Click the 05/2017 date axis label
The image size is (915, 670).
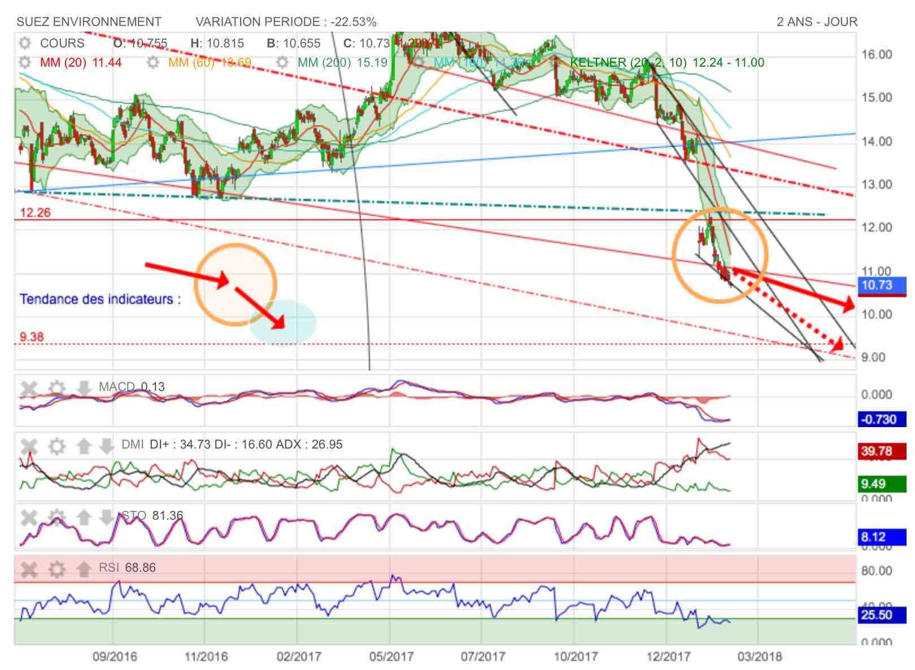coord(391,656)
